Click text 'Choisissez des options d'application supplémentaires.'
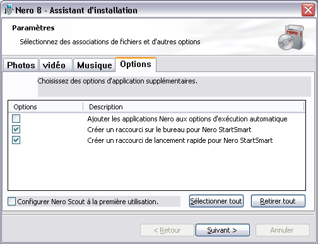The image size is (318, 244). pyautogui.click(x=117, y=81)
